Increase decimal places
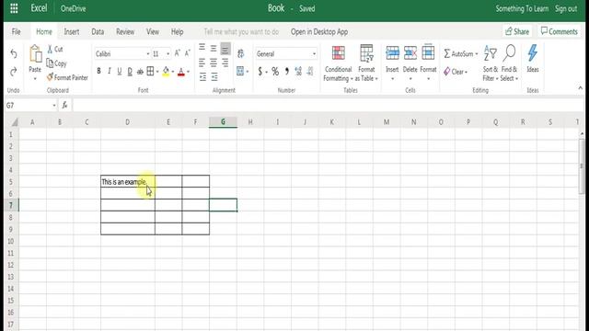 (298, 72)
